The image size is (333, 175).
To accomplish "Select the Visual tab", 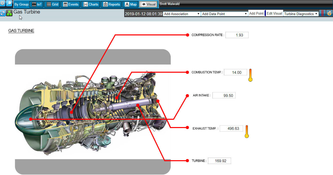I will tap(149, 4).
